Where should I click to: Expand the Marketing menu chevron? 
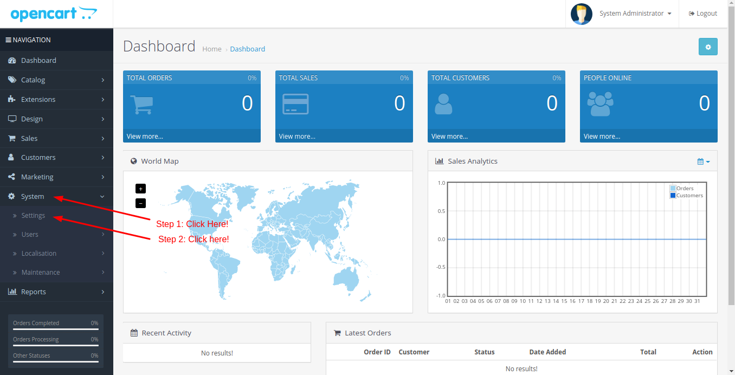coord(102,177)
